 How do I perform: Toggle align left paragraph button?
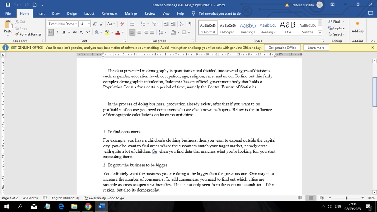pos(132,32)
